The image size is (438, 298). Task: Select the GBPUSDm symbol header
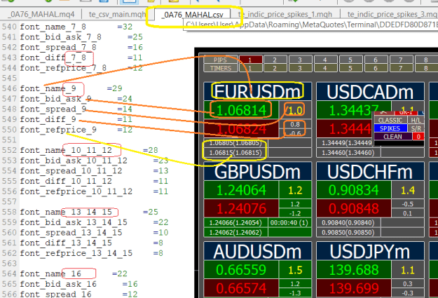tap(258, 171)
